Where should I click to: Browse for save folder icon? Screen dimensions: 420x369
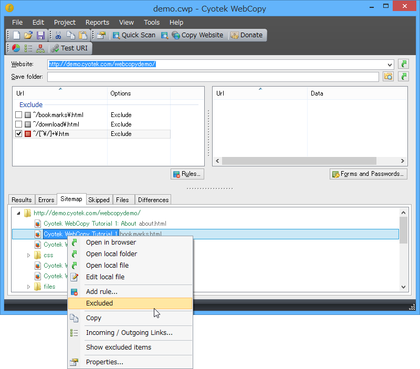click(x=388, y=77)
